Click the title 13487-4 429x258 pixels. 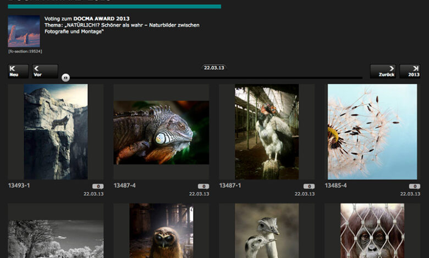(x=124, y=186)
